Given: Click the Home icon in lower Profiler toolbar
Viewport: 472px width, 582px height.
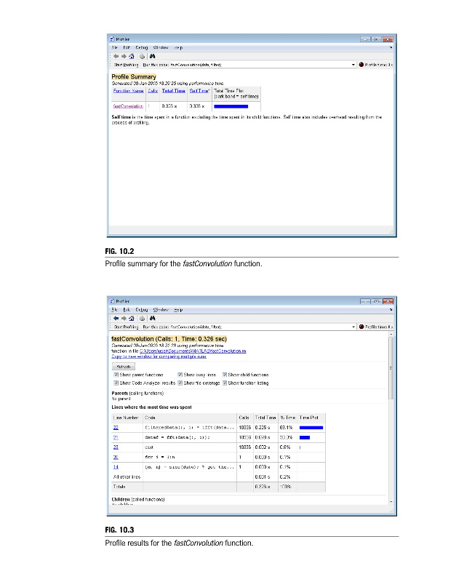Looking at the screenshot, I should point(132,318).
